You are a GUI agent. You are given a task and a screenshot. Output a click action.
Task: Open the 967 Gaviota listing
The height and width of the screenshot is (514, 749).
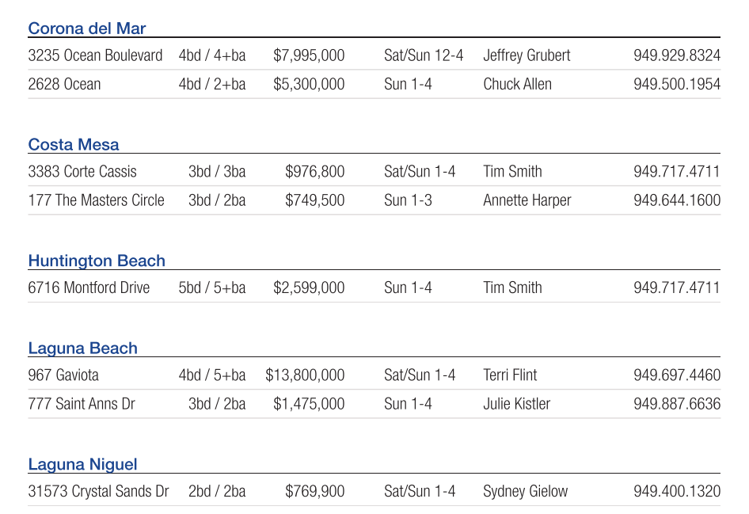click(63, 375)
